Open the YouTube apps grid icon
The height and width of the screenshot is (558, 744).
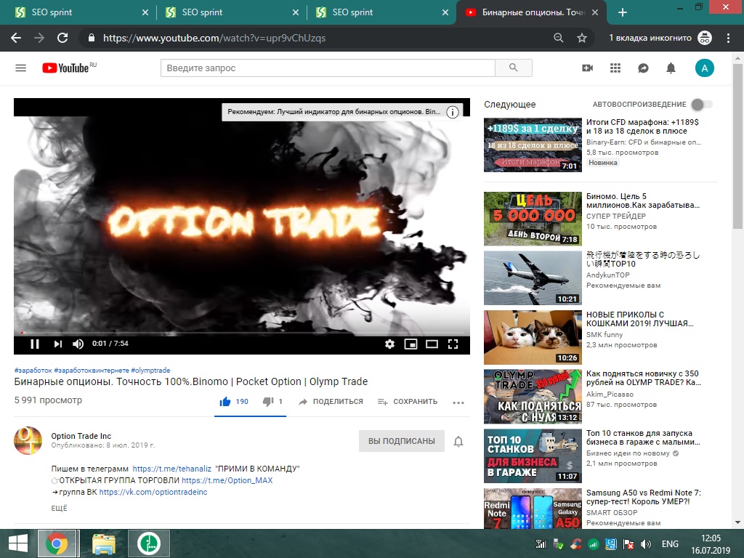(615, 68)
